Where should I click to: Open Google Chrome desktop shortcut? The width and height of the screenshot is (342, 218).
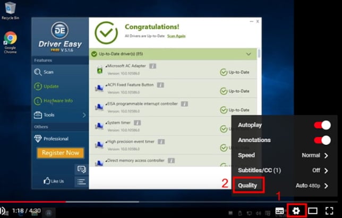coord(10,42)
